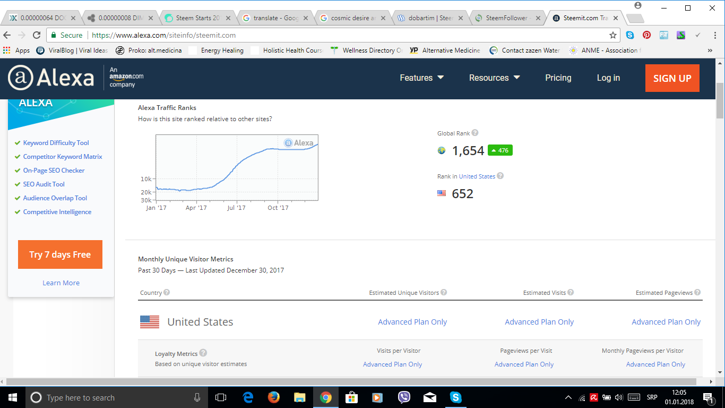Open the Learn More link
Image resolution: width=725 pixels, height=408 pixels.
[61, 283]
